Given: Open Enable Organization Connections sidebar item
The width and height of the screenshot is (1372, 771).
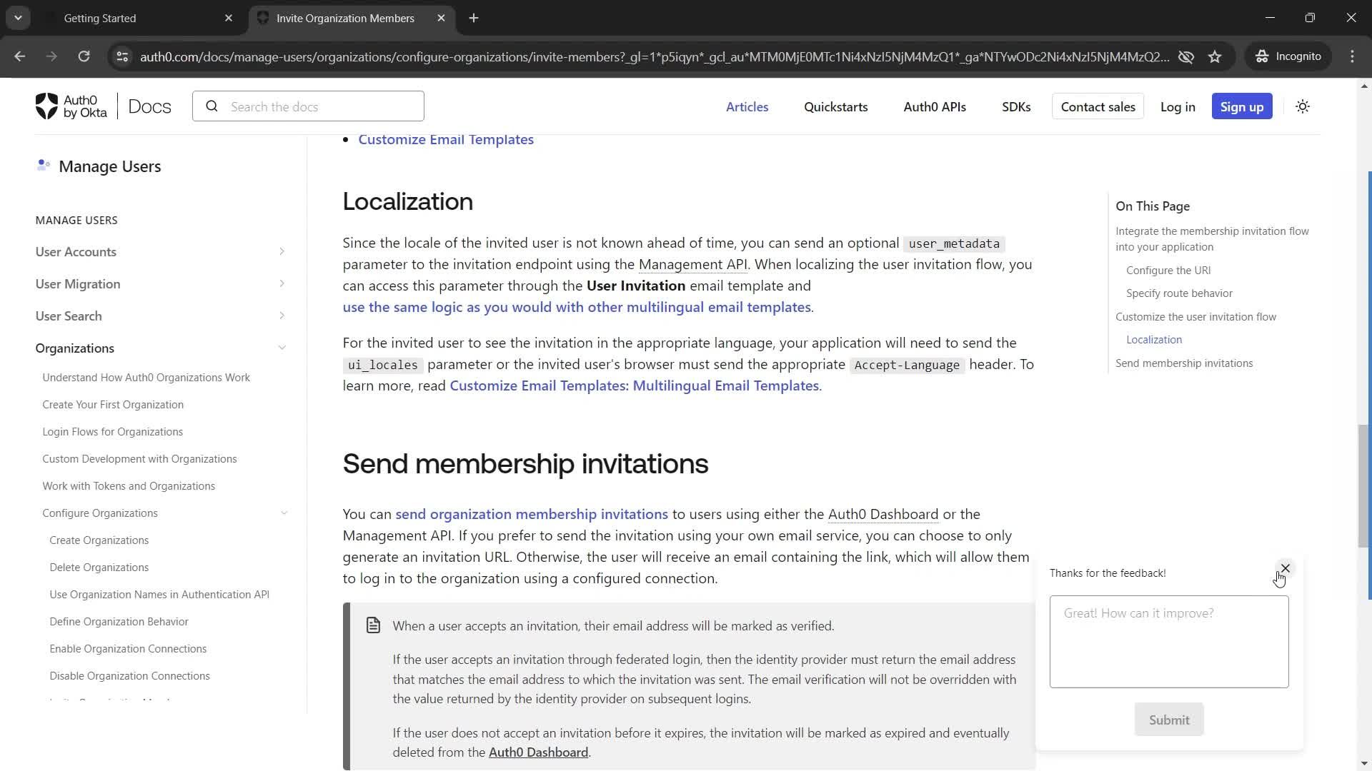Looking at the screenshot, I should [128, 648].
